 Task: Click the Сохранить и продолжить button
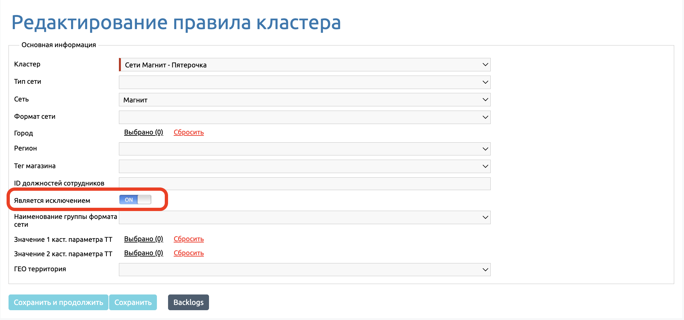click(x=58, y=302)
